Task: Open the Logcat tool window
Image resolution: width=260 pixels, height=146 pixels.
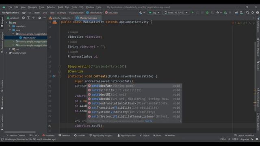Action: click(145, 135)
